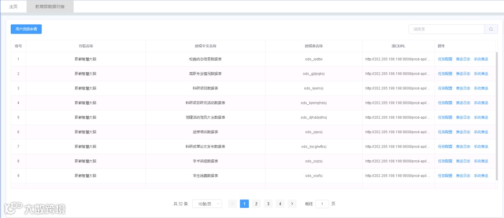Click the page jump number input
Screen dimensions: 504x218
coord(322,204)
